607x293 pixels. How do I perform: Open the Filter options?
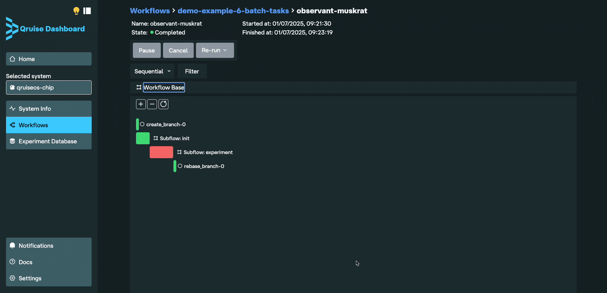[x=192, y=72]
